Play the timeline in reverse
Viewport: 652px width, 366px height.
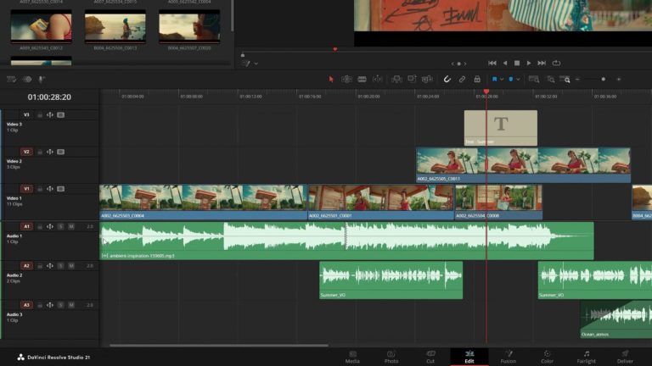tap(505, 63)
